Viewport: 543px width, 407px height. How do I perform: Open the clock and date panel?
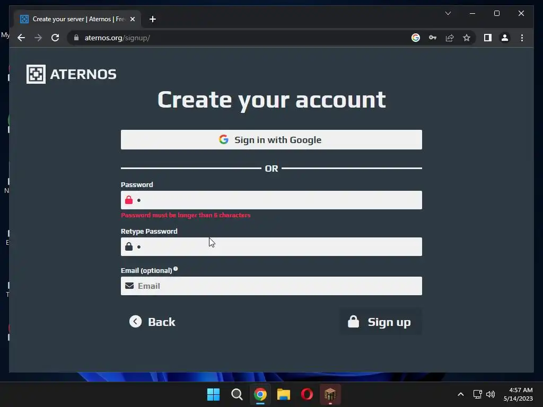[x=518, y=394]
